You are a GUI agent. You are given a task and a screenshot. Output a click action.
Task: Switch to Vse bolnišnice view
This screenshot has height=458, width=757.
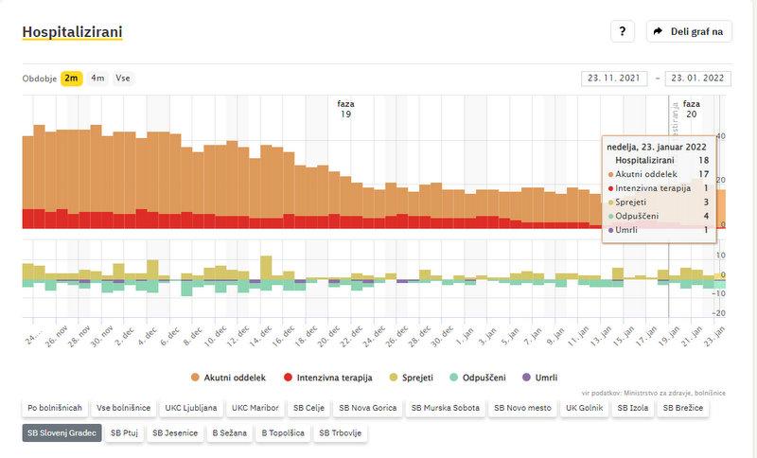coord(123,409)
